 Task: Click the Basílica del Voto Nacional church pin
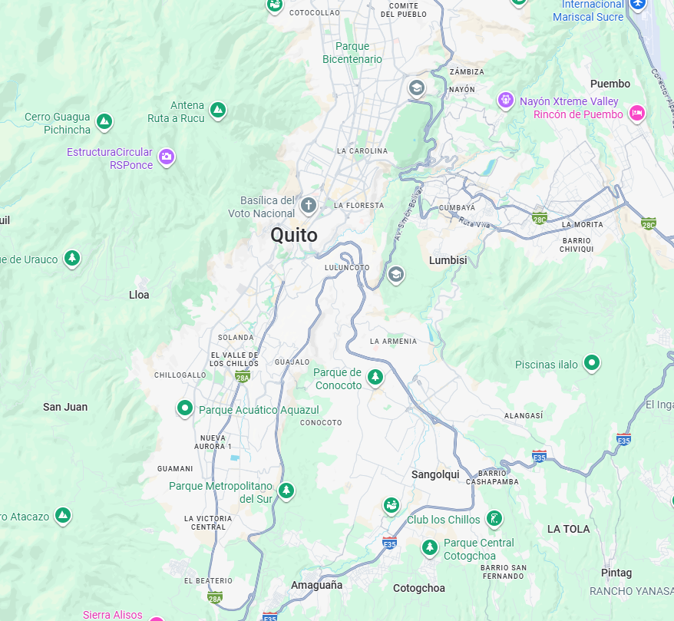[308, 206]
